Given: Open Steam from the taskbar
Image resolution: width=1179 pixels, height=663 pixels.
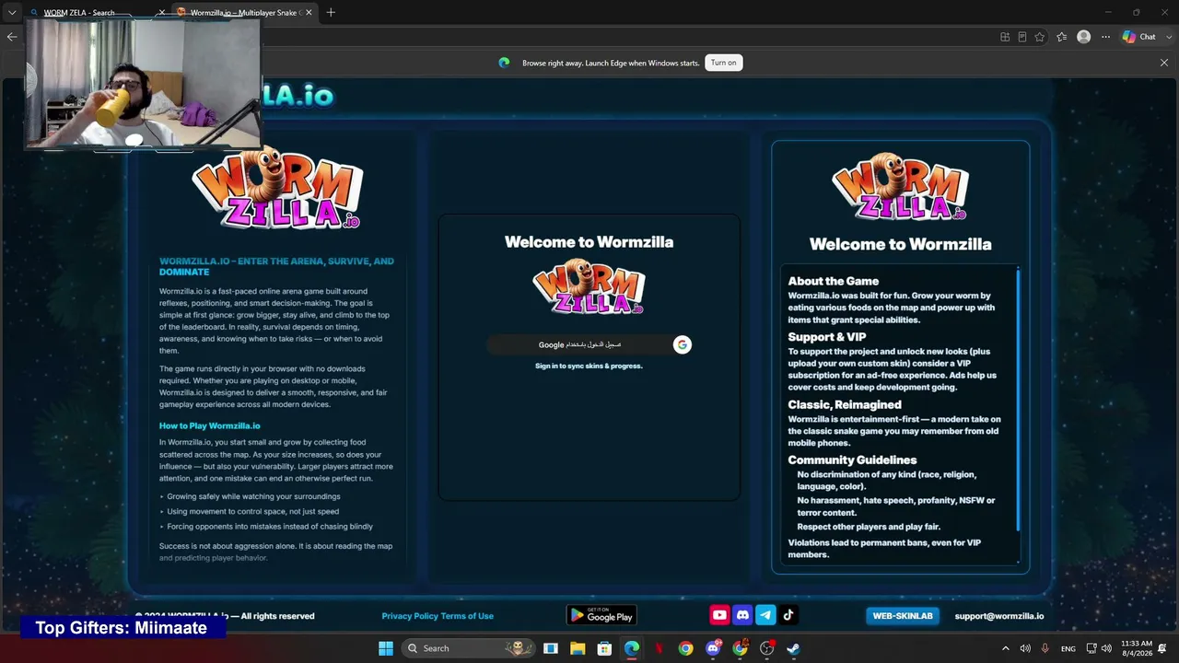Looking at the screenshot, I should coord(793,648).
